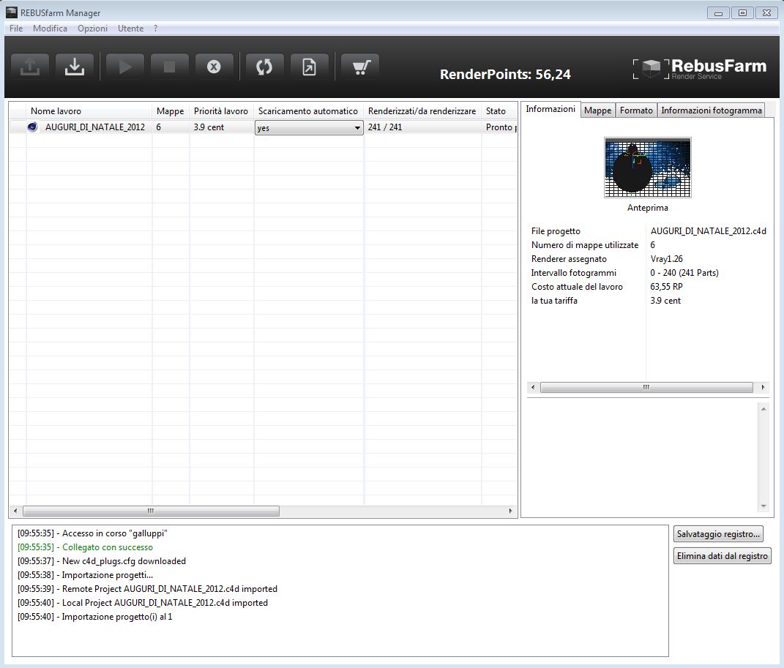
Task: Click the job list scroll right arrow
Action: [x=510, y=511]
